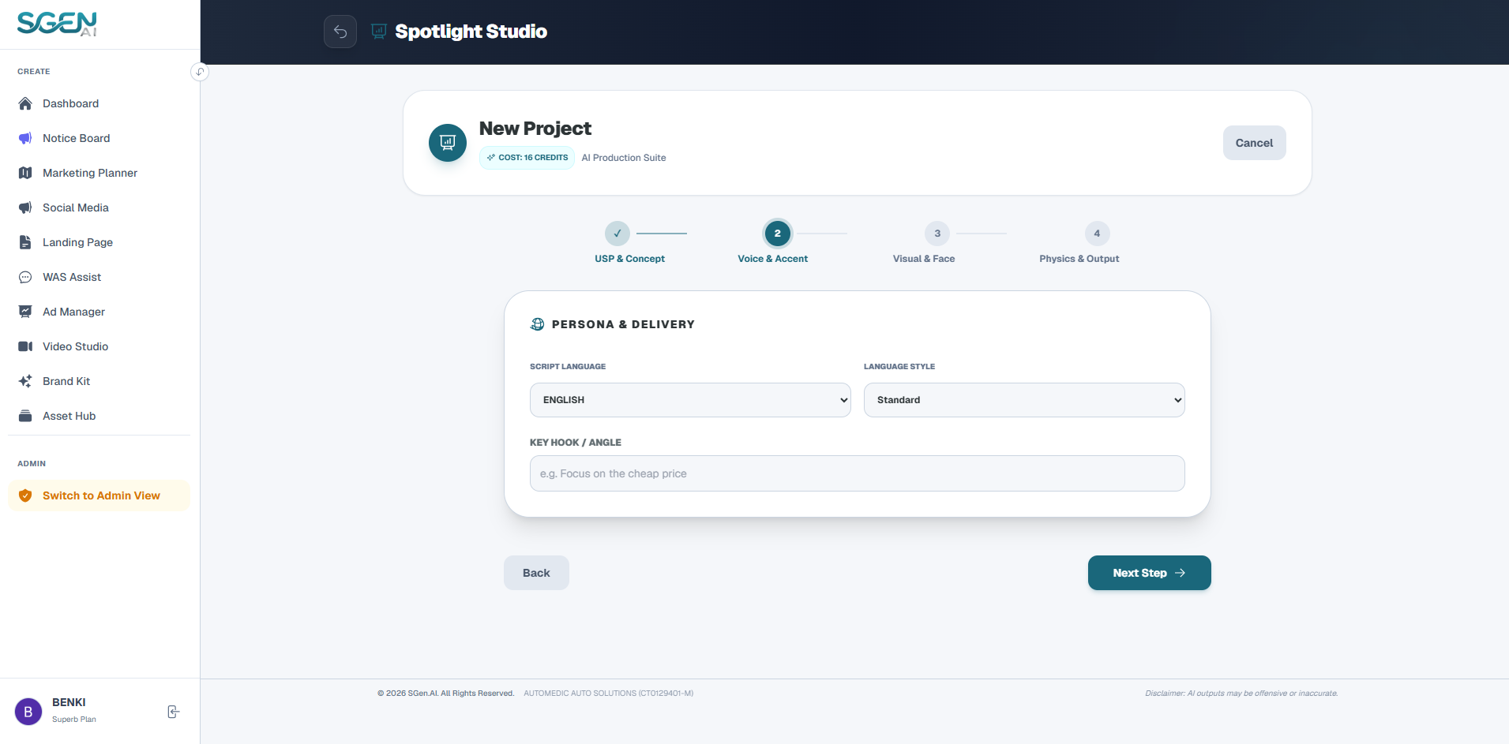This screenshot has height=744, width=1509.
Task: Click the Dashboard home icon
Action: coord(25,103)
